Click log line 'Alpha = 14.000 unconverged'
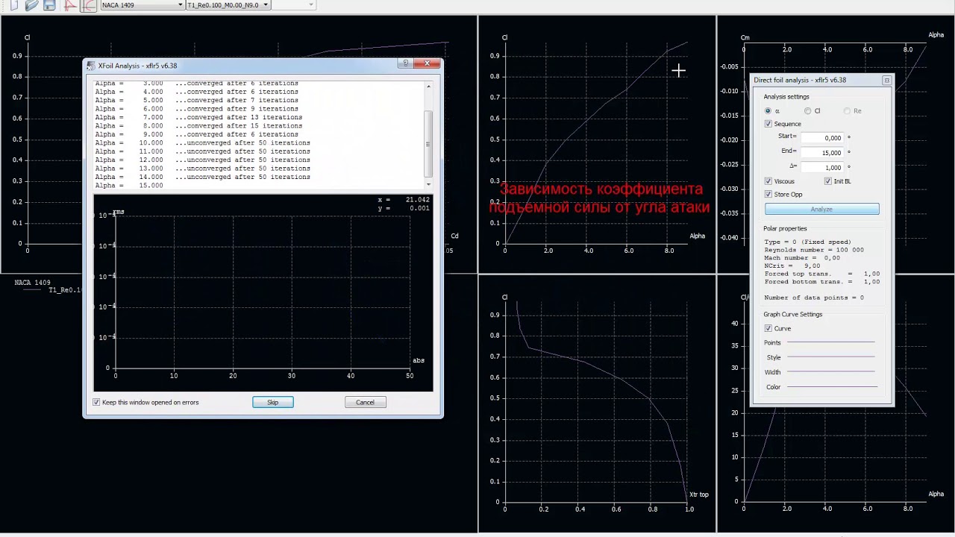The image size is (955, 537). coord(202,177)
